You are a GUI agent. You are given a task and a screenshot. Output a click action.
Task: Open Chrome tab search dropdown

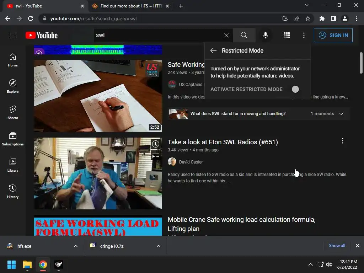click(307, 5)
